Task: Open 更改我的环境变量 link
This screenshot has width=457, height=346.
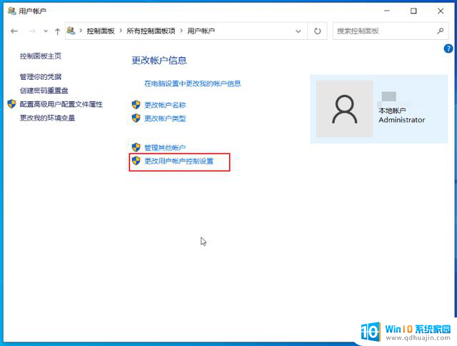Action: coord(48,118)
